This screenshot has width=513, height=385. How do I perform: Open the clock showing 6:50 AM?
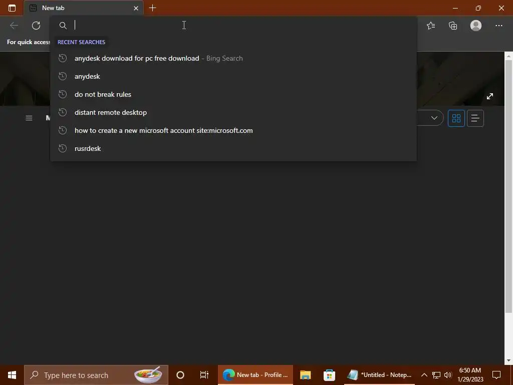pos(470,375)
